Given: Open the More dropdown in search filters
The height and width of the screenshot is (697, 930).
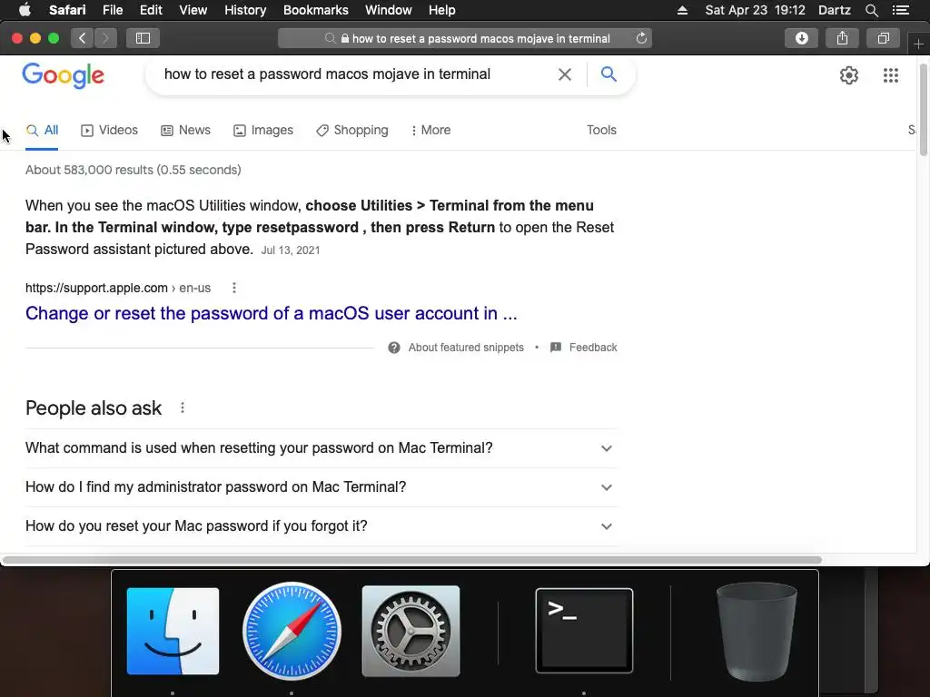Looking at the screenshot, I should 430,131.
